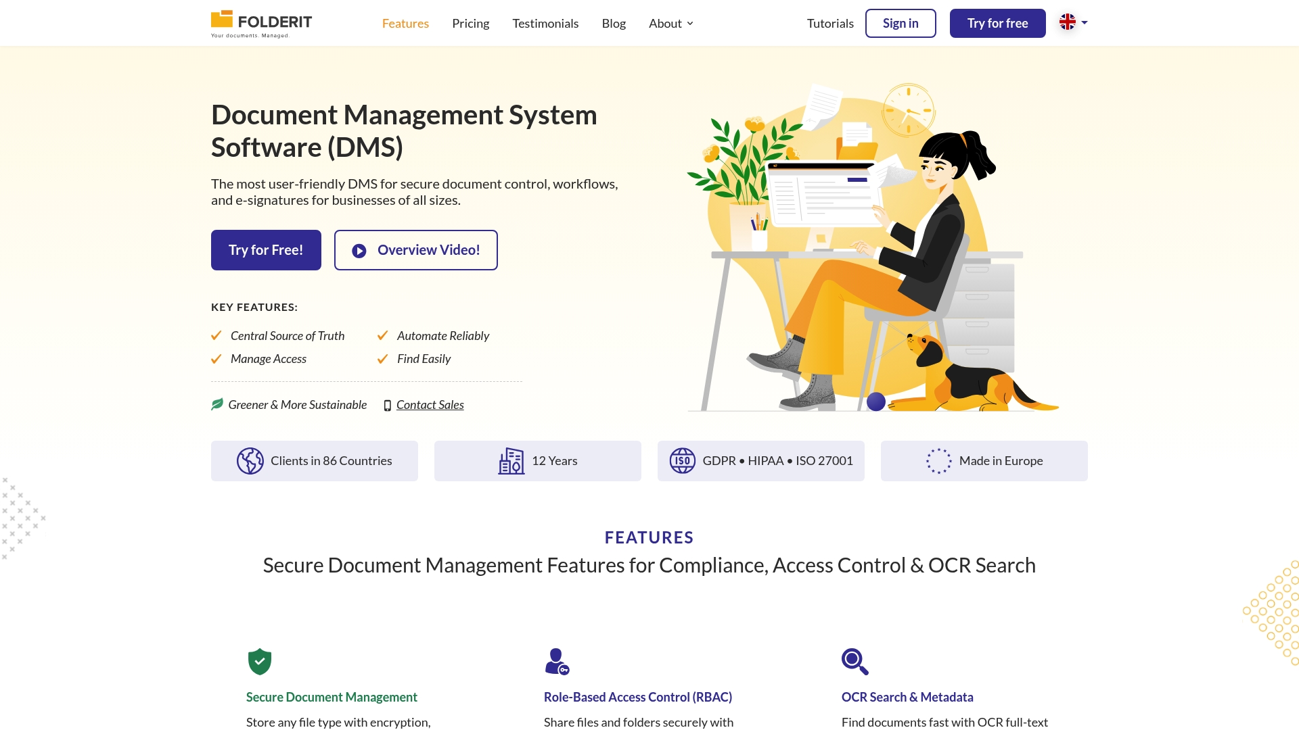Click the Made in Europe badge

[984, 461]
